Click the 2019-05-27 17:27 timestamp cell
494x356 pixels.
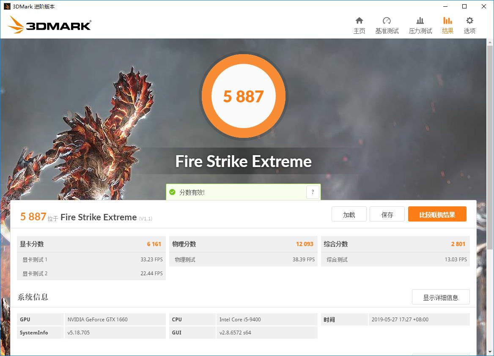[419, 320]
